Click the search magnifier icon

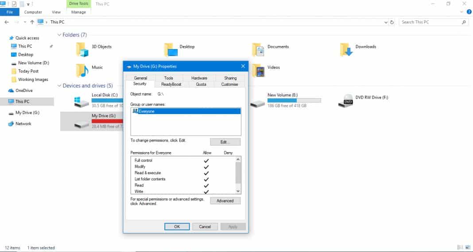click(x=464, y=22)
